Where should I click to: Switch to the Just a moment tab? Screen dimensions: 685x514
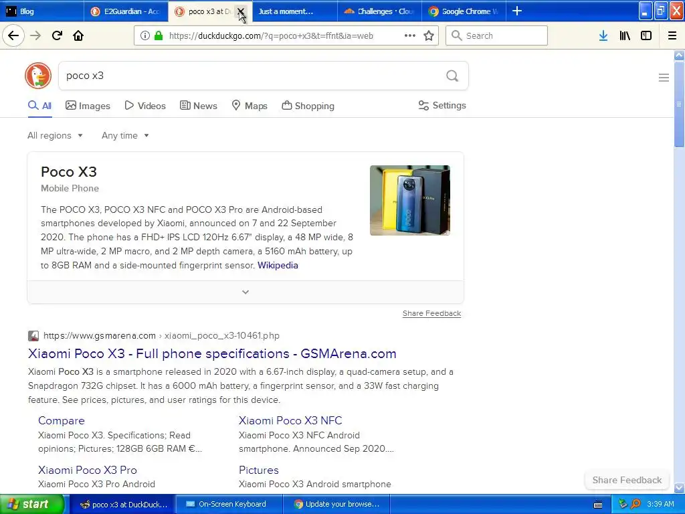[295, 11]
